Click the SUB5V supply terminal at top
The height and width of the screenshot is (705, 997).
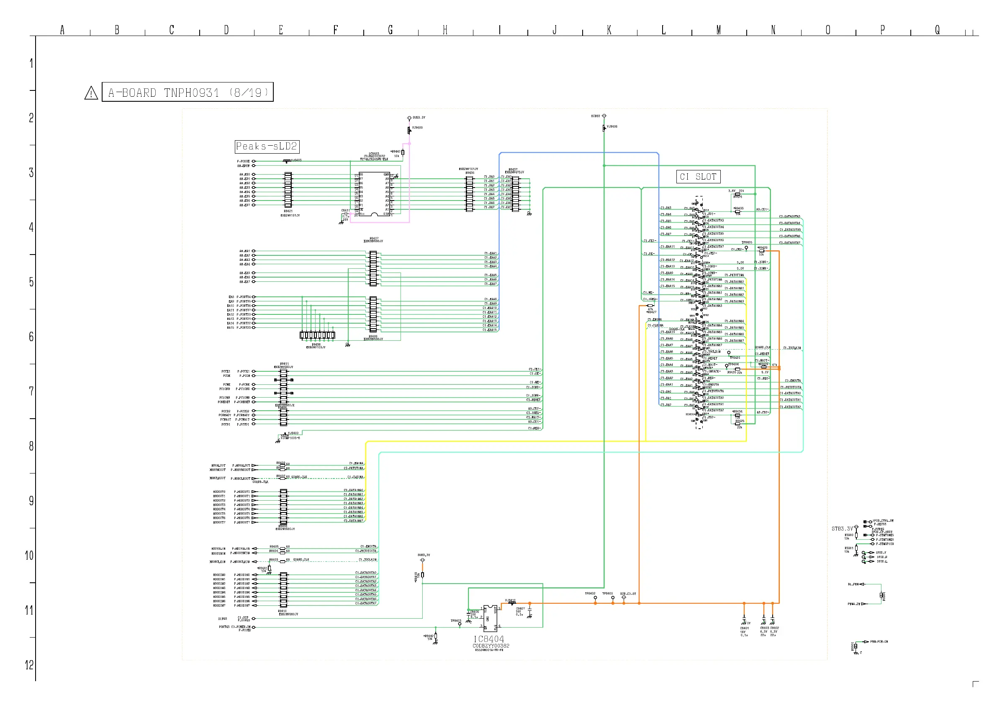(604, 116)
